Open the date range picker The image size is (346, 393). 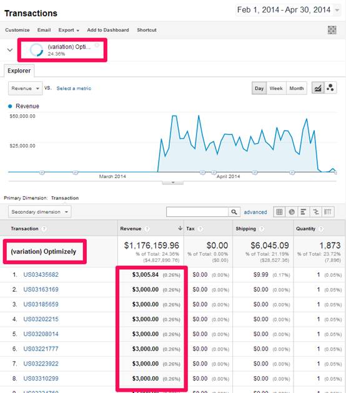[288, 10]
